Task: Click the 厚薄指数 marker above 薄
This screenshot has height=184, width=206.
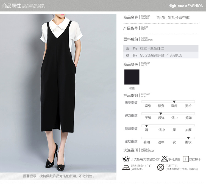Action: [x=146, y=126]
